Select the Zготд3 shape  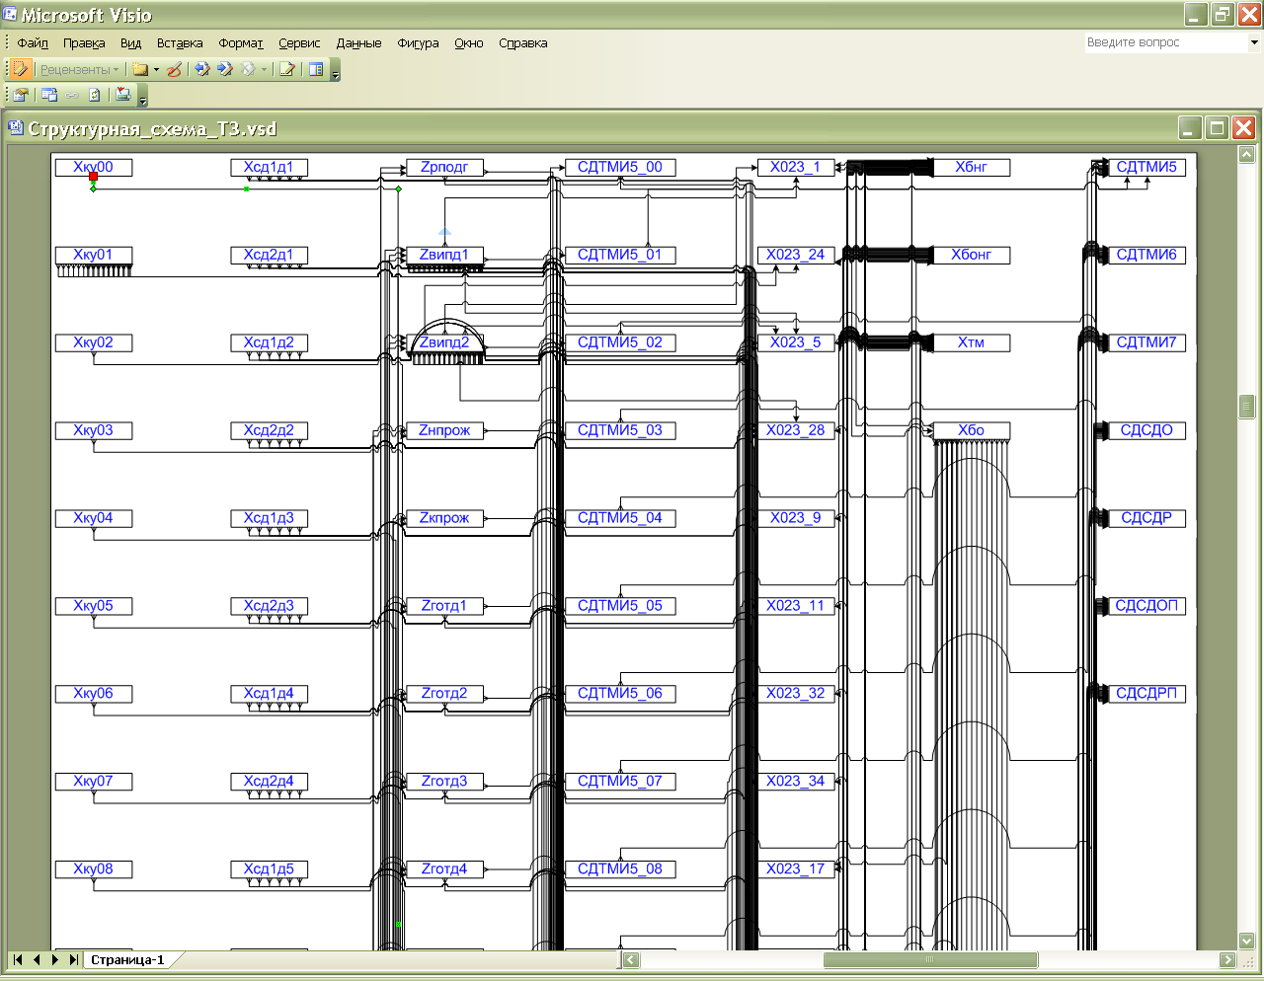pos(444,781)
